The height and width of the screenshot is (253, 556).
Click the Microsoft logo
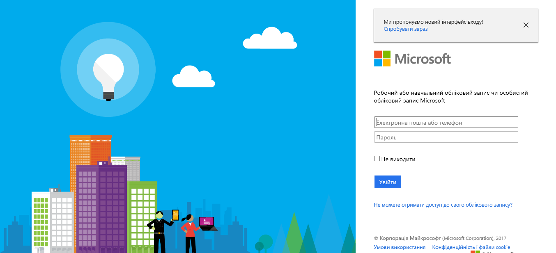click(x=412, y=59)
